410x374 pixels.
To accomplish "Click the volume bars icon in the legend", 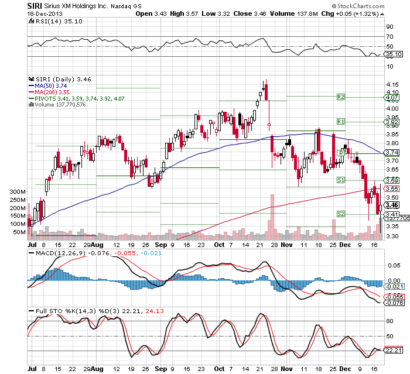I will (x=31, y=105).
